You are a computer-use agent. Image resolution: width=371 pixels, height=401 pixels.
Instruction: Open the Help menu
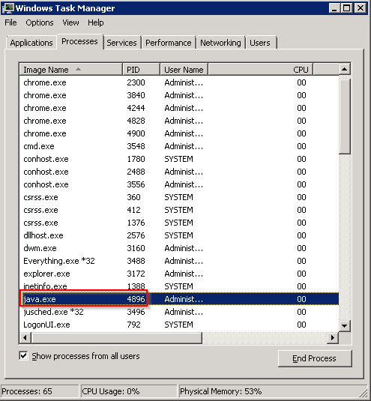point(96,22)
